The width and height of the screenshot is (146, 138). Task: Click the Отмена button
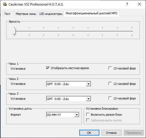[111, 133]
